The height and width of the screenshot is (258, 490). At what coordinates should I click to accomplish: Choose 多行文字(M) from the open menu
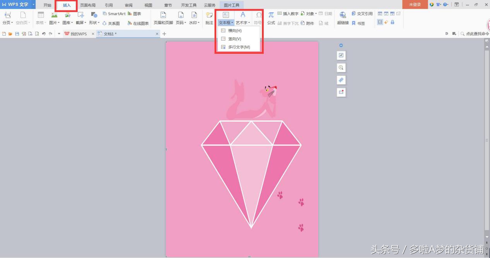click(237, 47)
